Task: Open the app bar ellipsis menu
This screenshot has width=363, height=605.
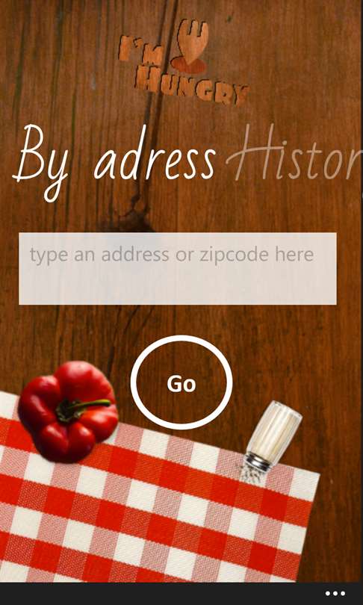Action: tap(335, 594)
